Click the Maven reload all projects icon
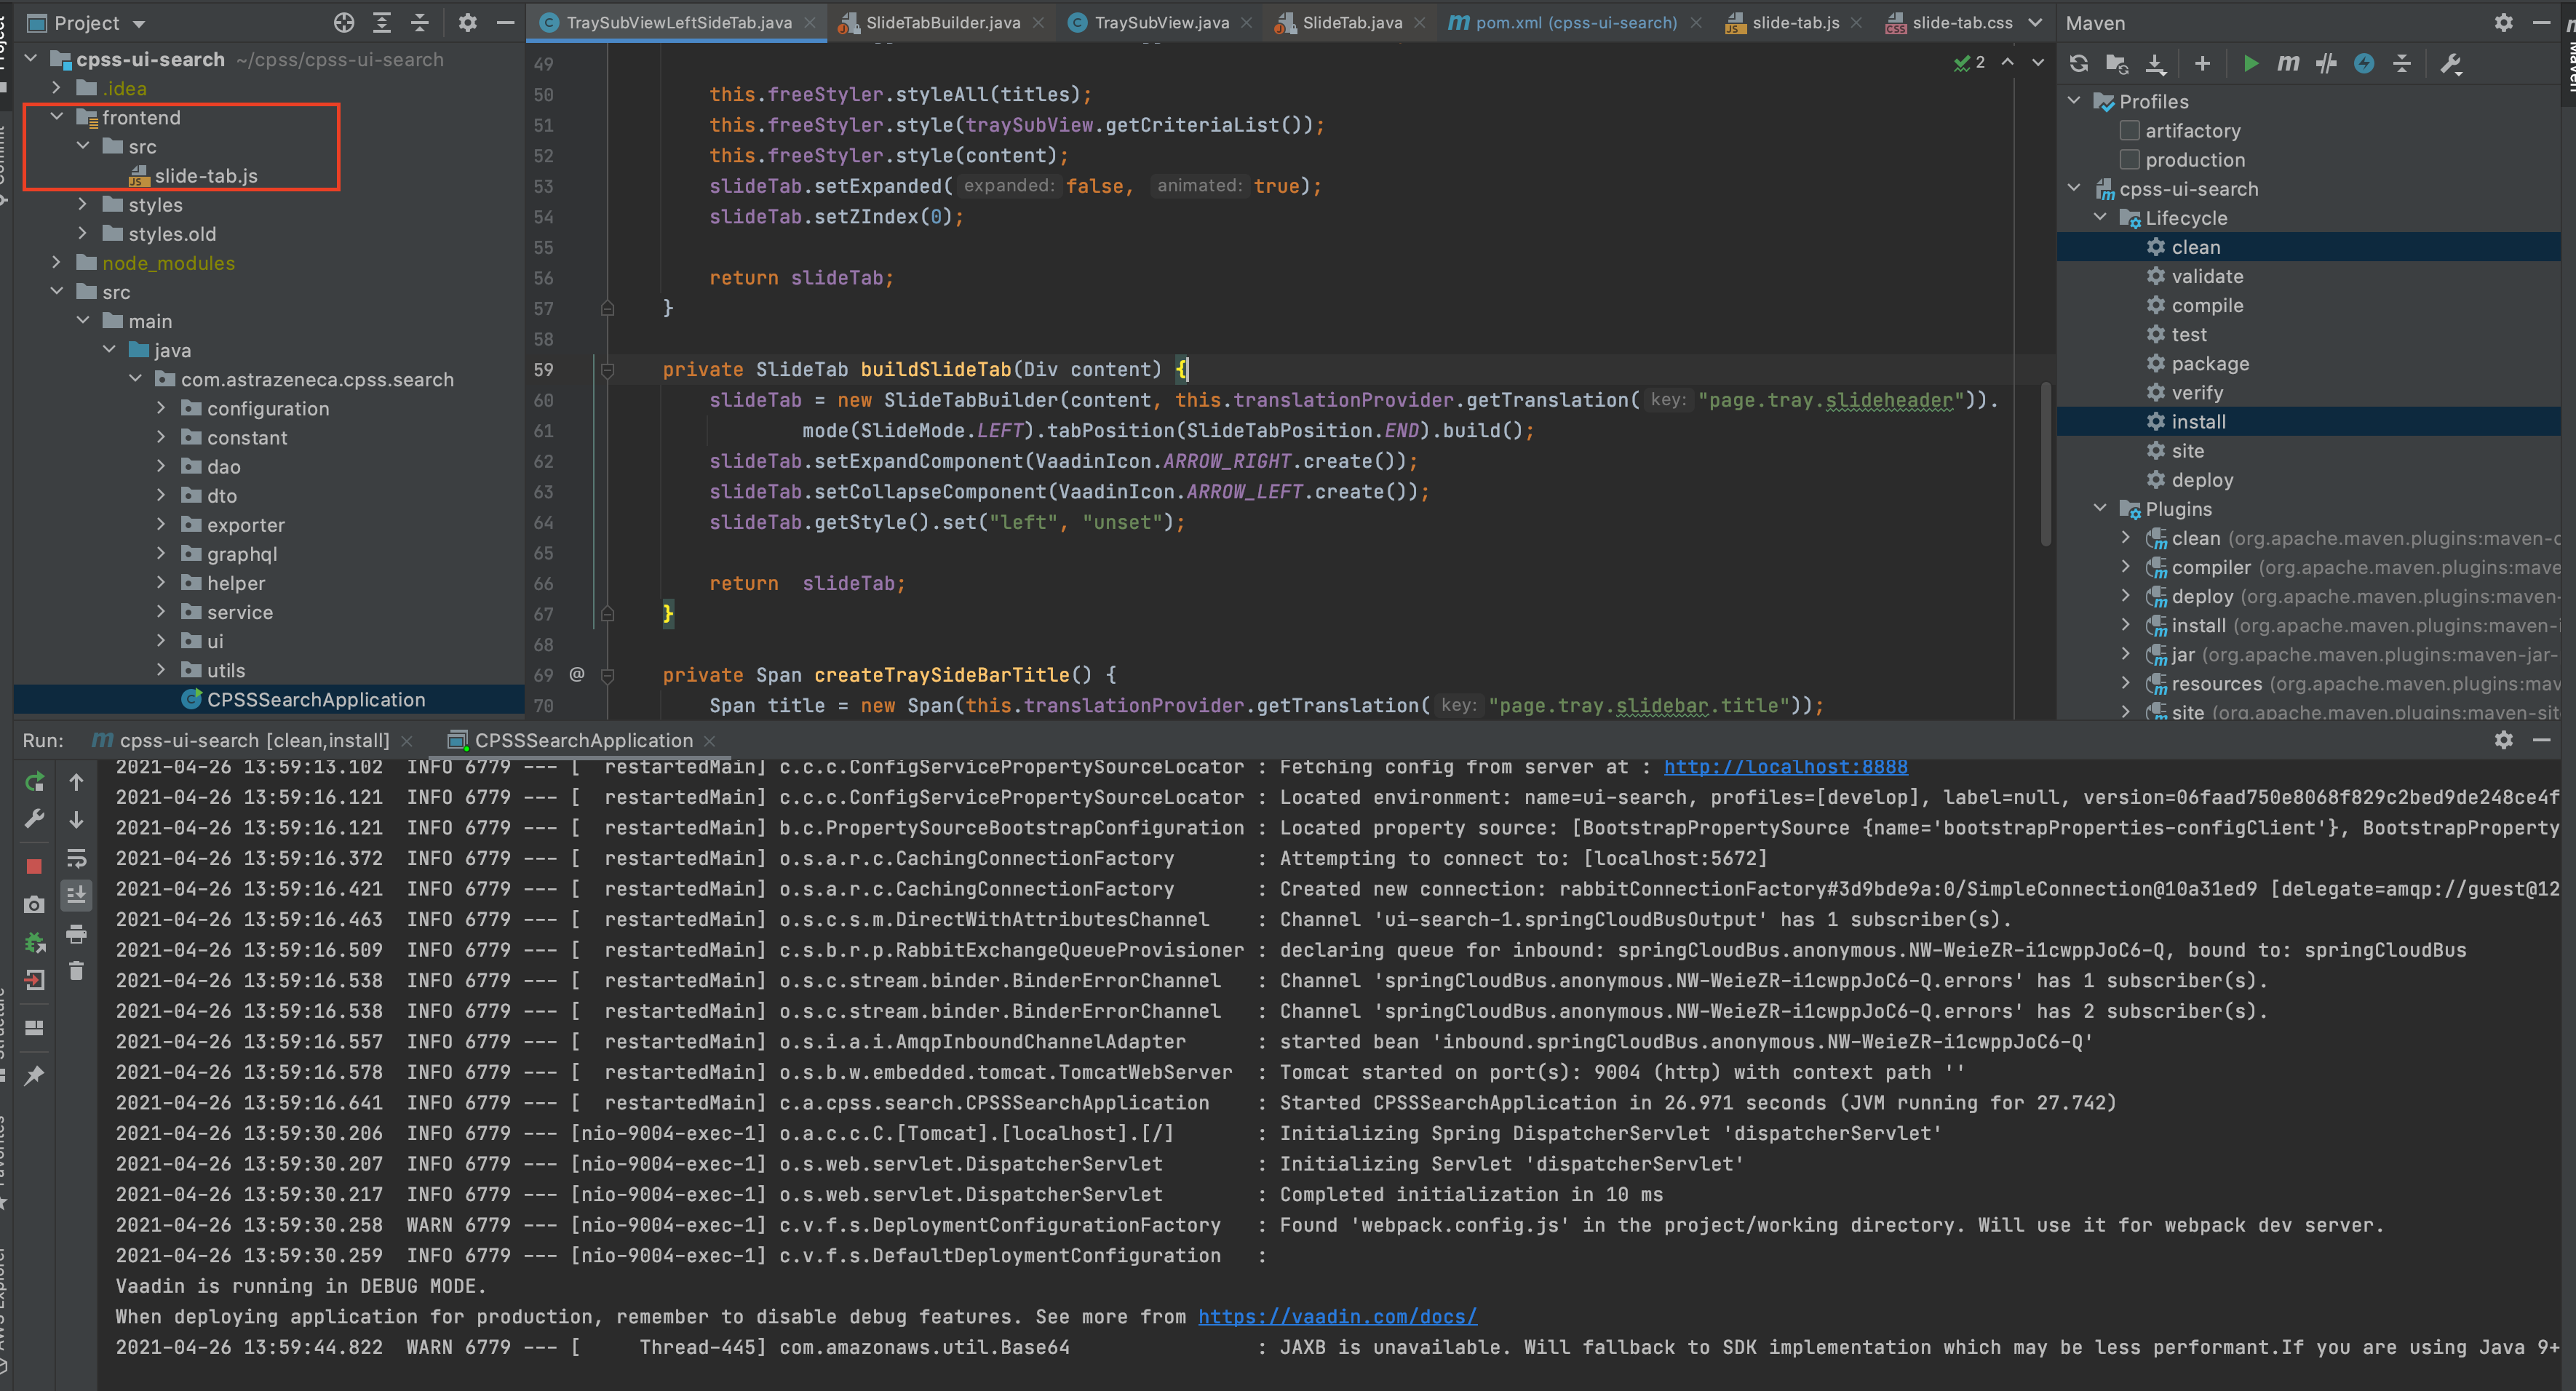Image resolution: width=2576 pixels, height=1391 pixels. [x=2079, y=64]
